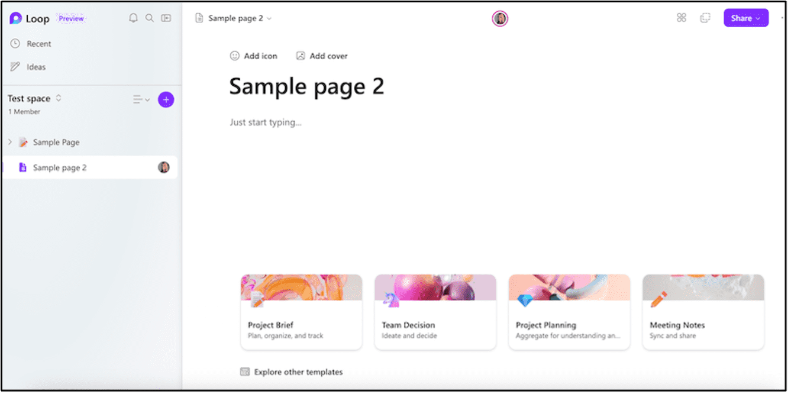Click the user avatar at top center
791x394 pixels.
click(501, 19)
